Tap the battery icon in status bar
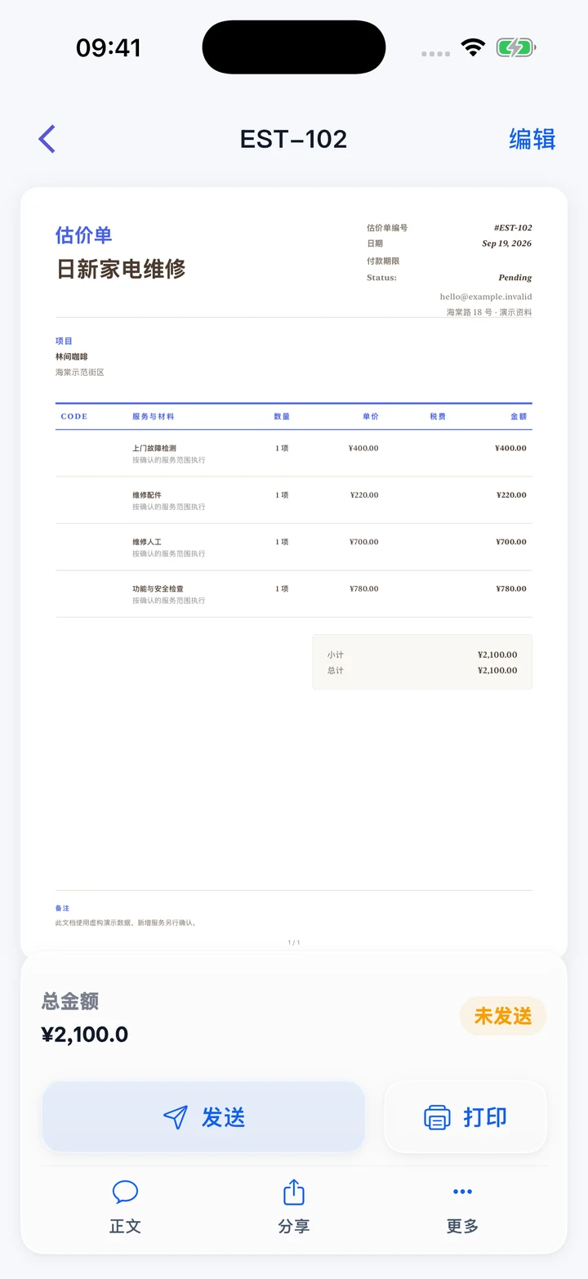 pos(516,47)
